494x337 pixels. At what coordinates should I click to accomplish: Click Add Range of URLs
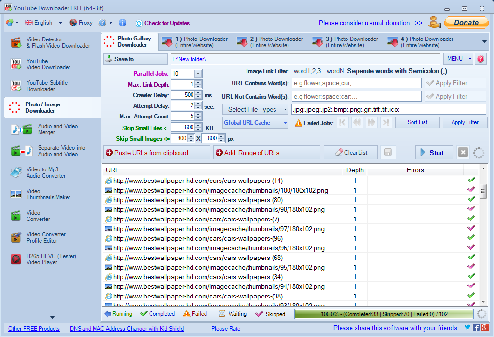point(266,153)
